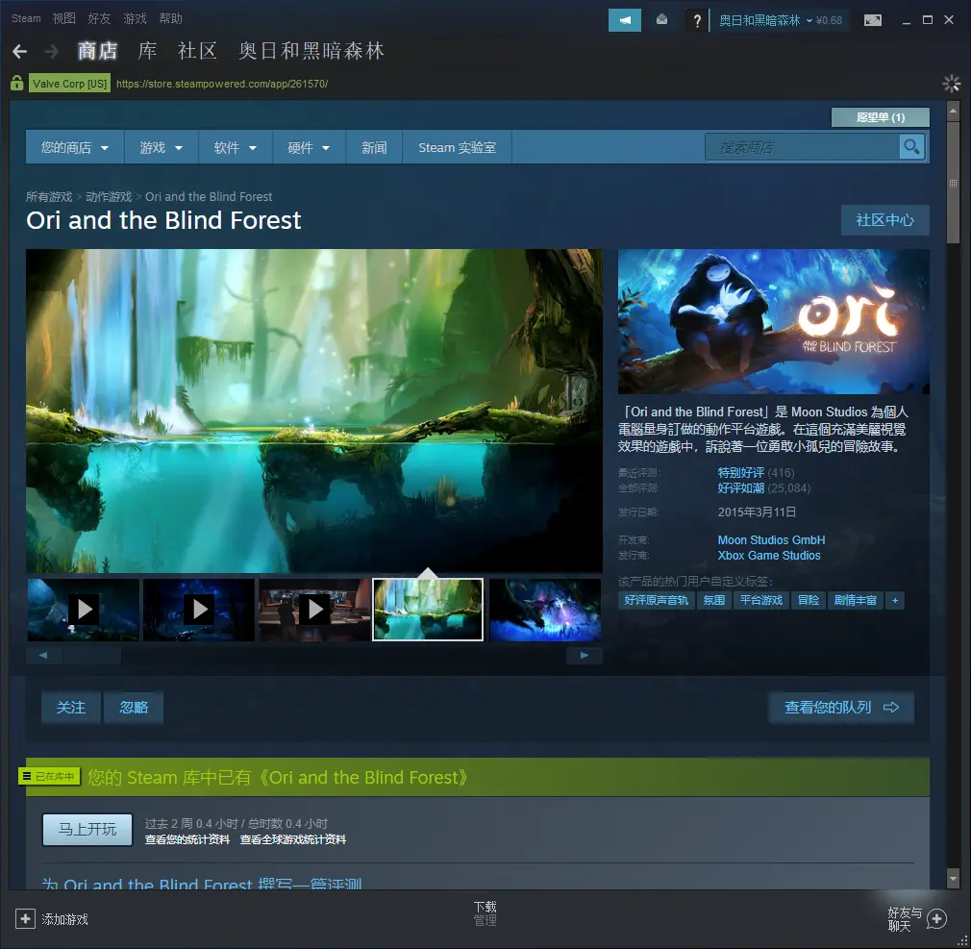
Task: Play the third studio video thumbnail
Action: (314, 610)
